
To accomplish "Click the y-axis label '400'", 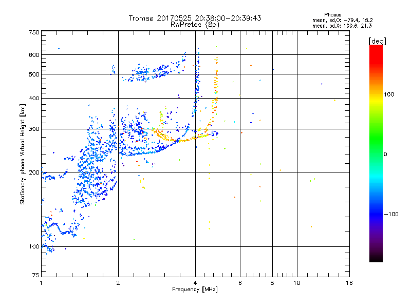I will click(34, 99).
